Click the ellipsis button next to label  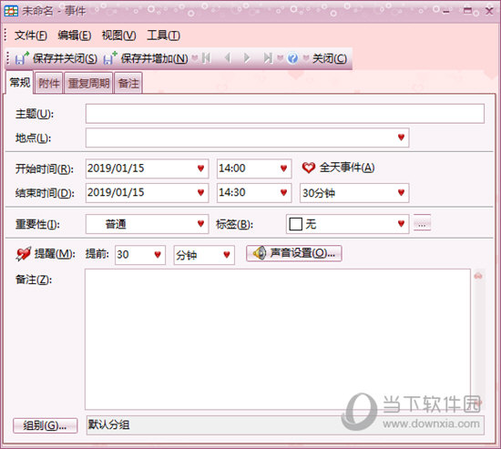click(422, 223)
